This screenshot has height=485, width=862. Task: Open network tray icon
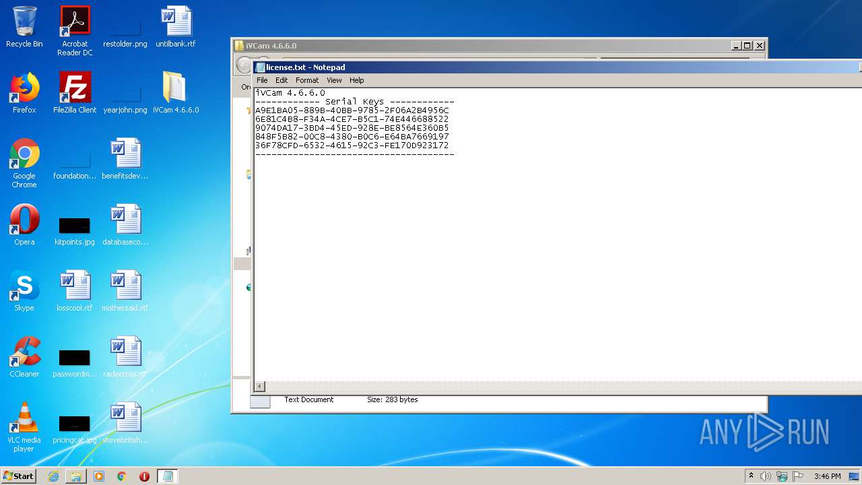pyautogui.click(x=782, y=476)
